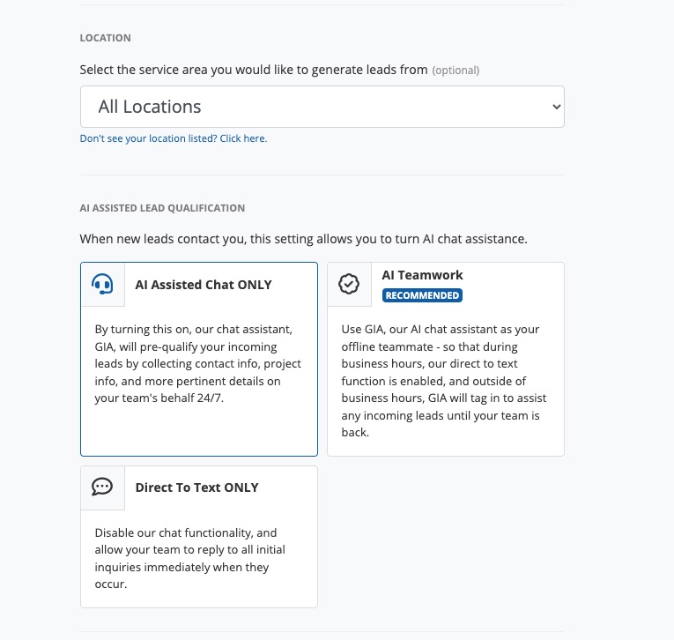
Task: Click the chat bubble icon for Direct To Text
Action: pos(103,487)
